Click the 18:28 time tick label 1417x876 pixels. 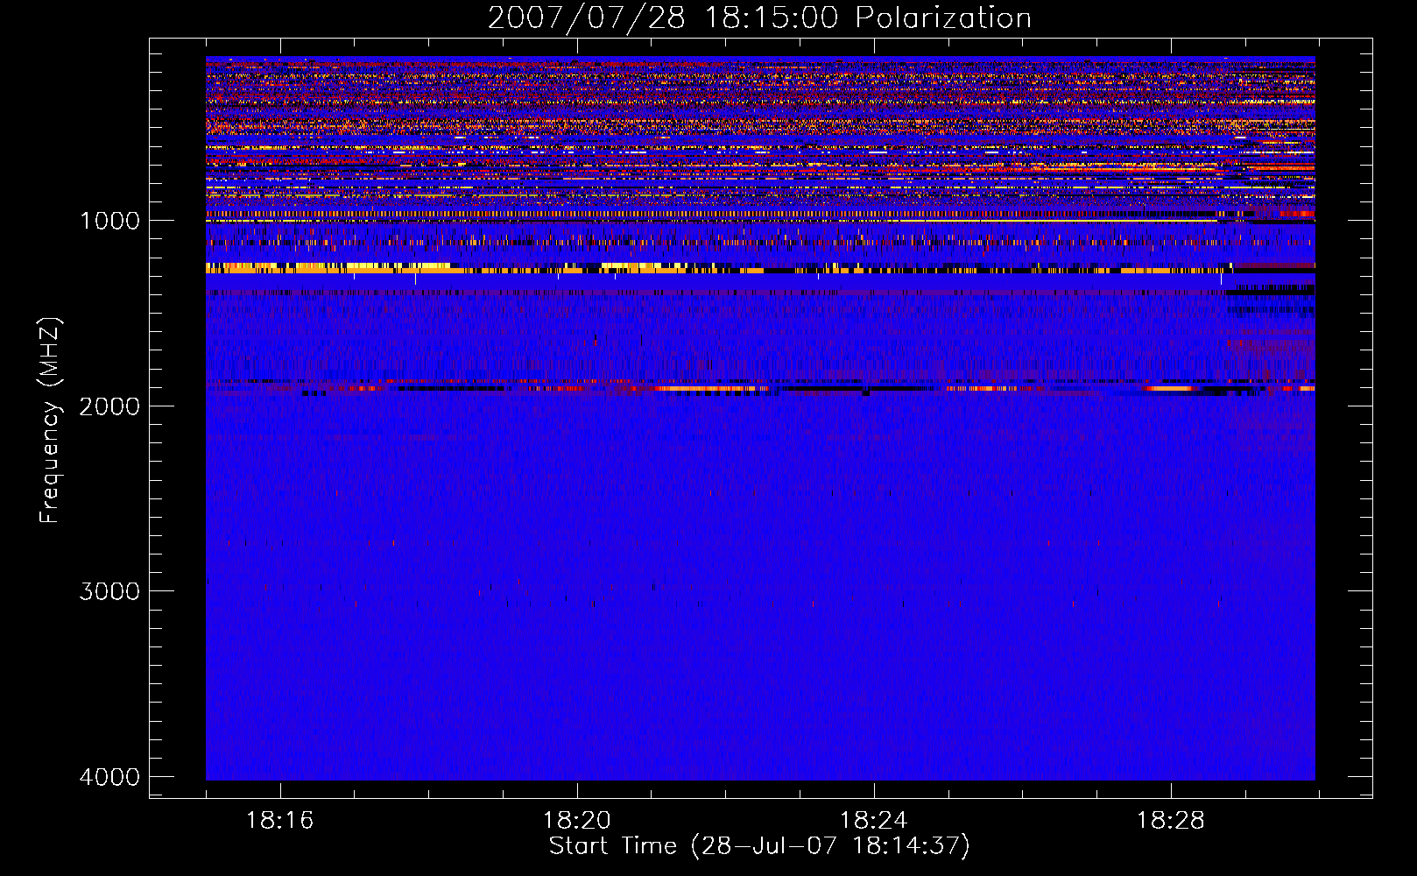pyautogui.click(x=1171, y=821)
